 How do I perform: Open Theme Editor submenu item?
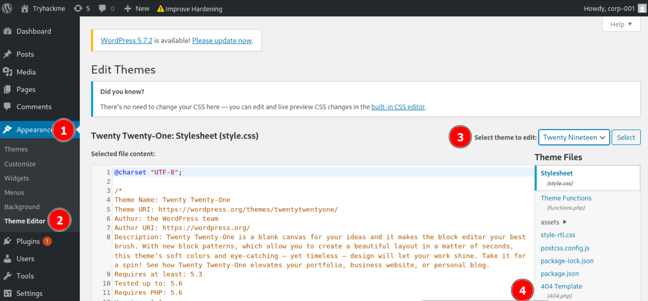25,221
